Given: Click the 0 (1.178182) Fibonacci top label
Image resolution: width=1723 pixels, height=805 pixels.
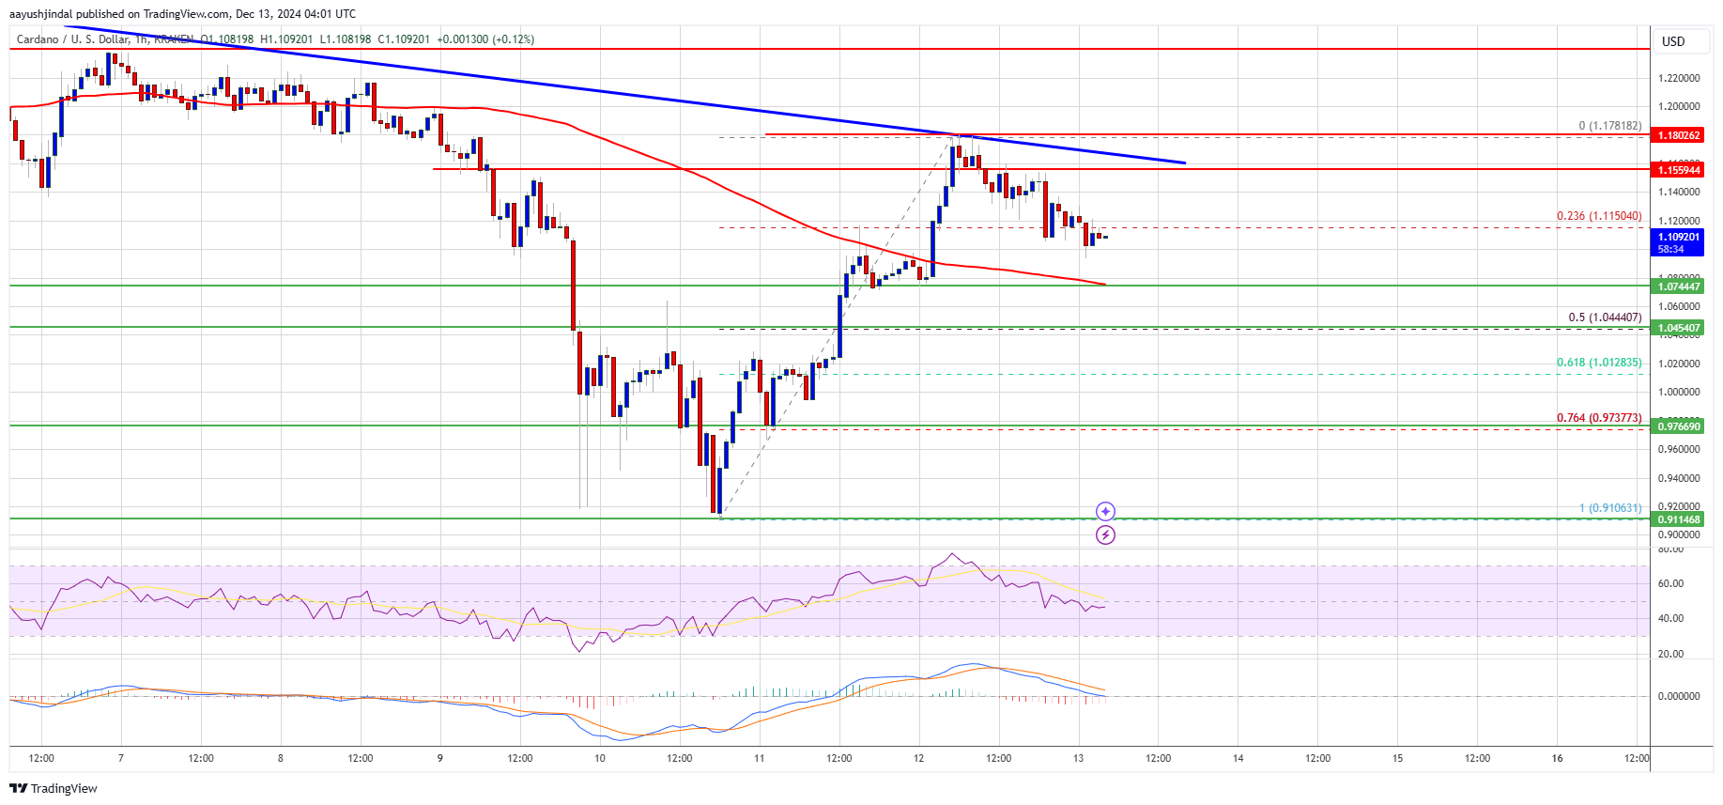Looking at the screenshot, I should click(1609, 126).
